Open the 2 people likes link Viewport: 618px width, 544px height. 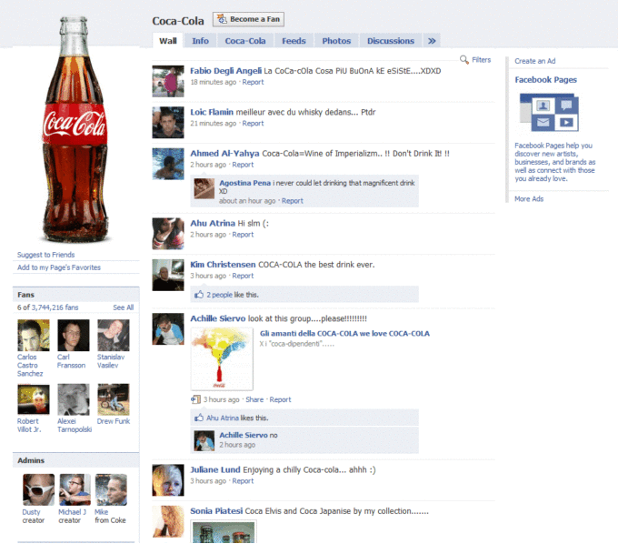click(220, 295)
